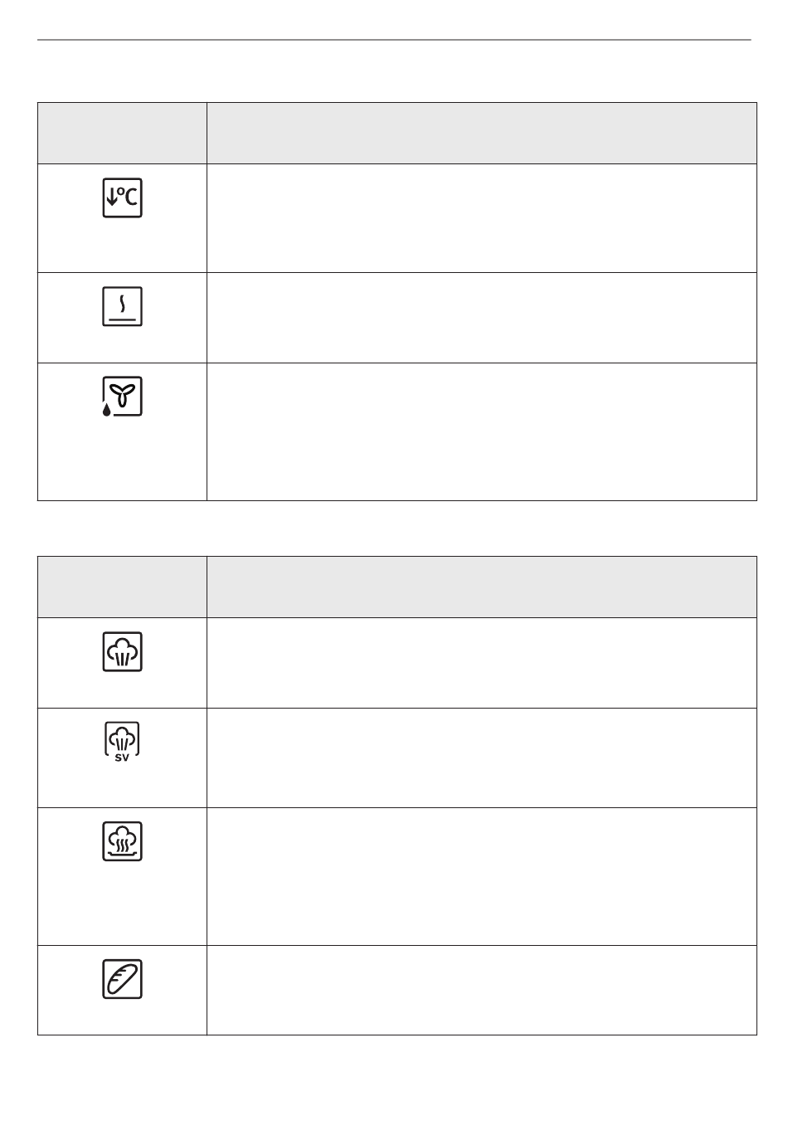
Task: Select the steam cloud with heat waves icon
Action: tap(122, 841)
